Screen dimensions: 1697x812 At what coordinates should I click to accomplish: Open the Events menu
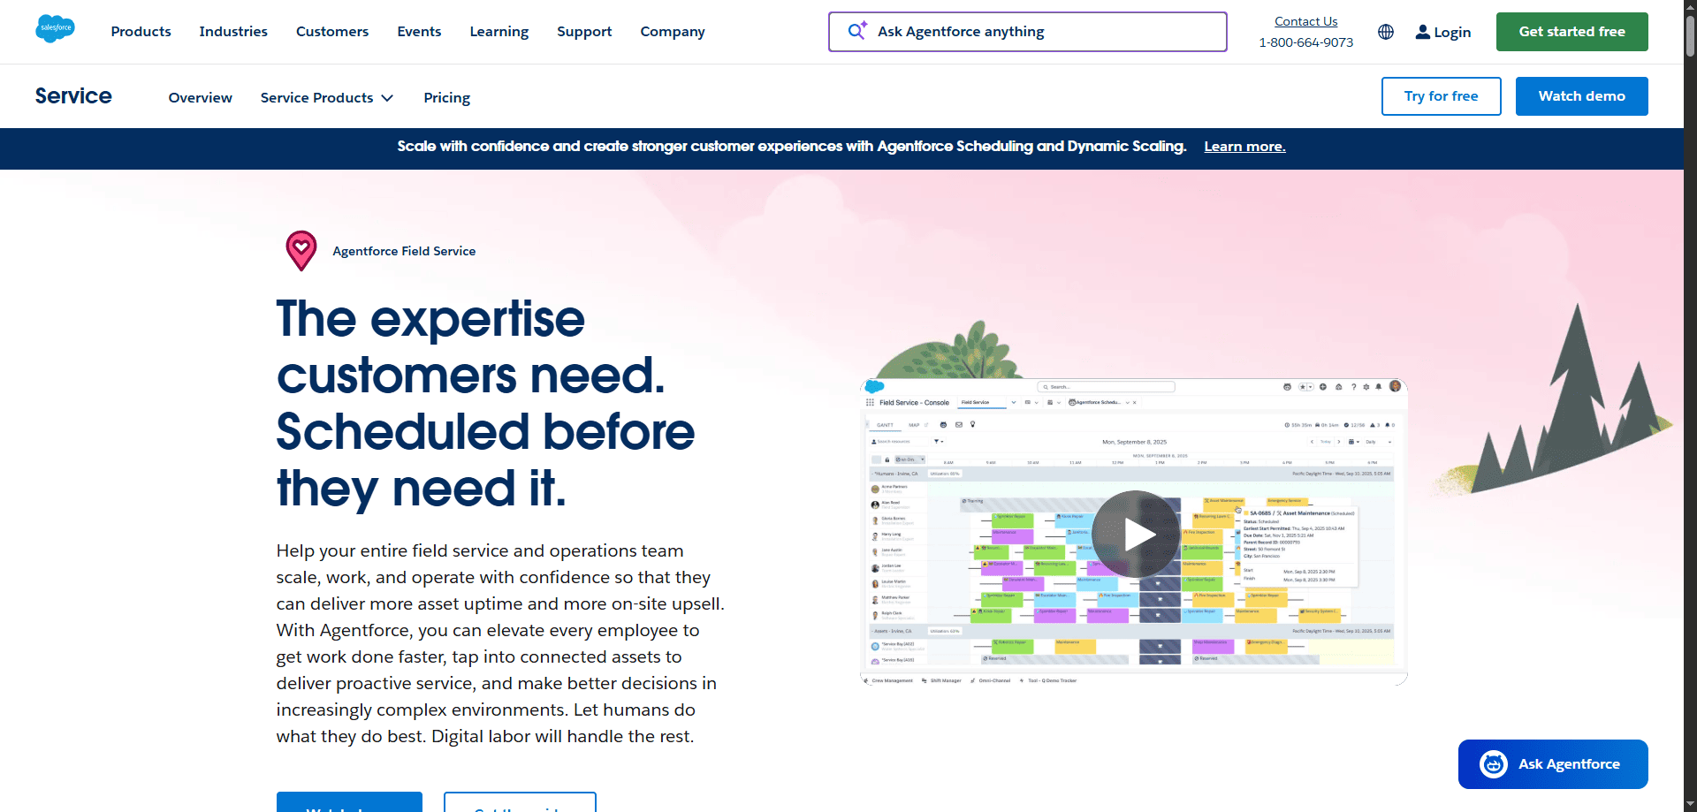419,32
